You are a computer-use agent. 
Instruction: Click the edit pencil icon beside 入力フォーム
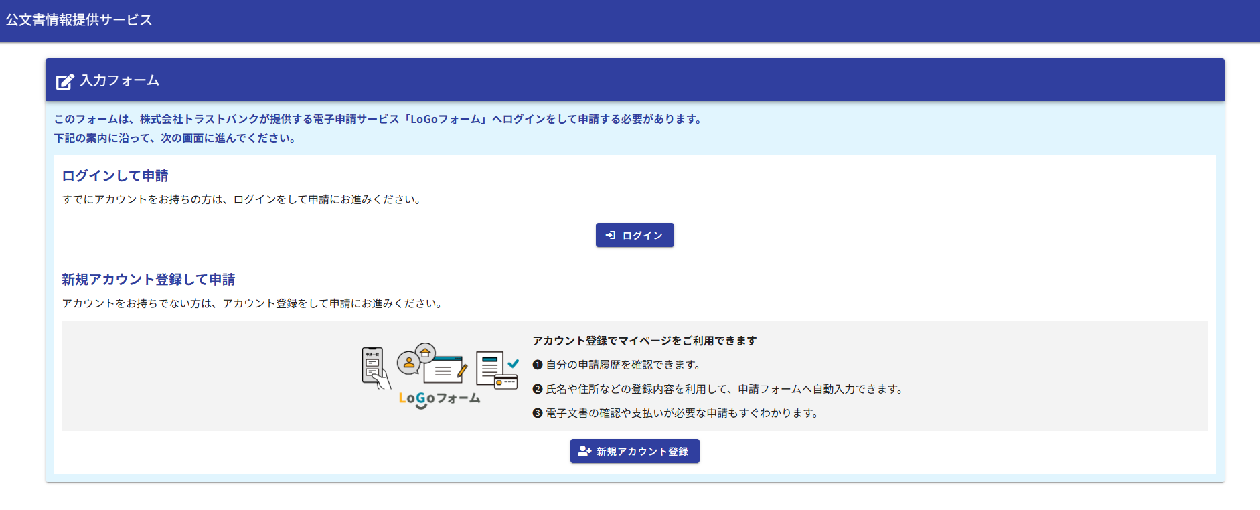[x=65, y=81]
